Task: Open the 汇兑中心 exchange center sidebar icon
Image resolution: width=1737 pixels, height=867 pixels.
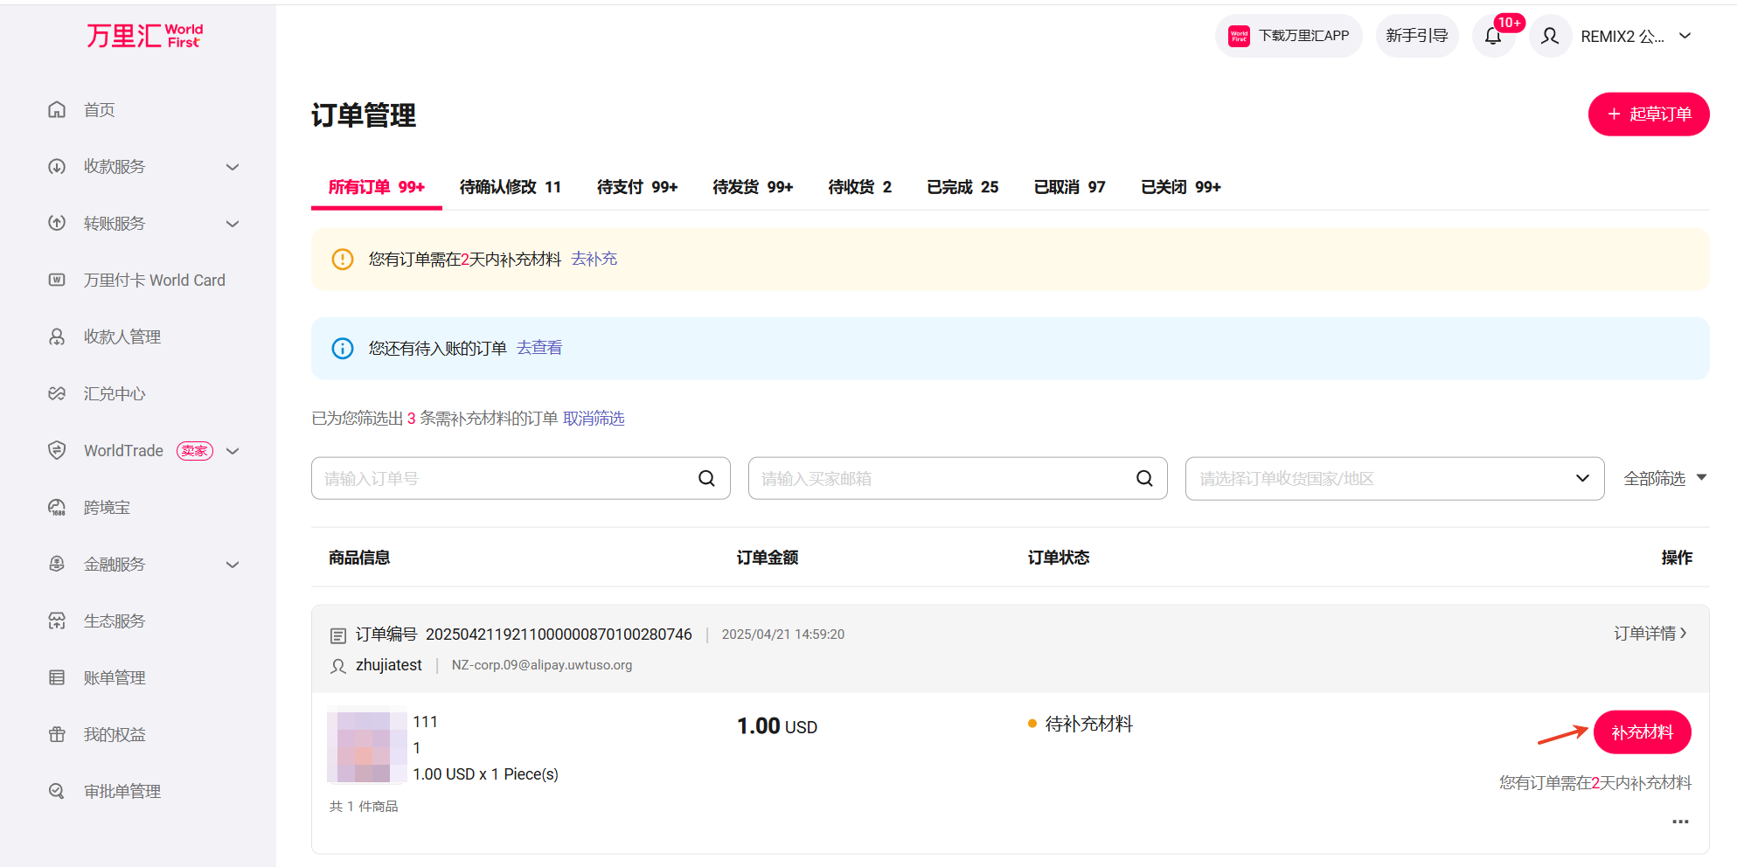Action: coord(56,393)
